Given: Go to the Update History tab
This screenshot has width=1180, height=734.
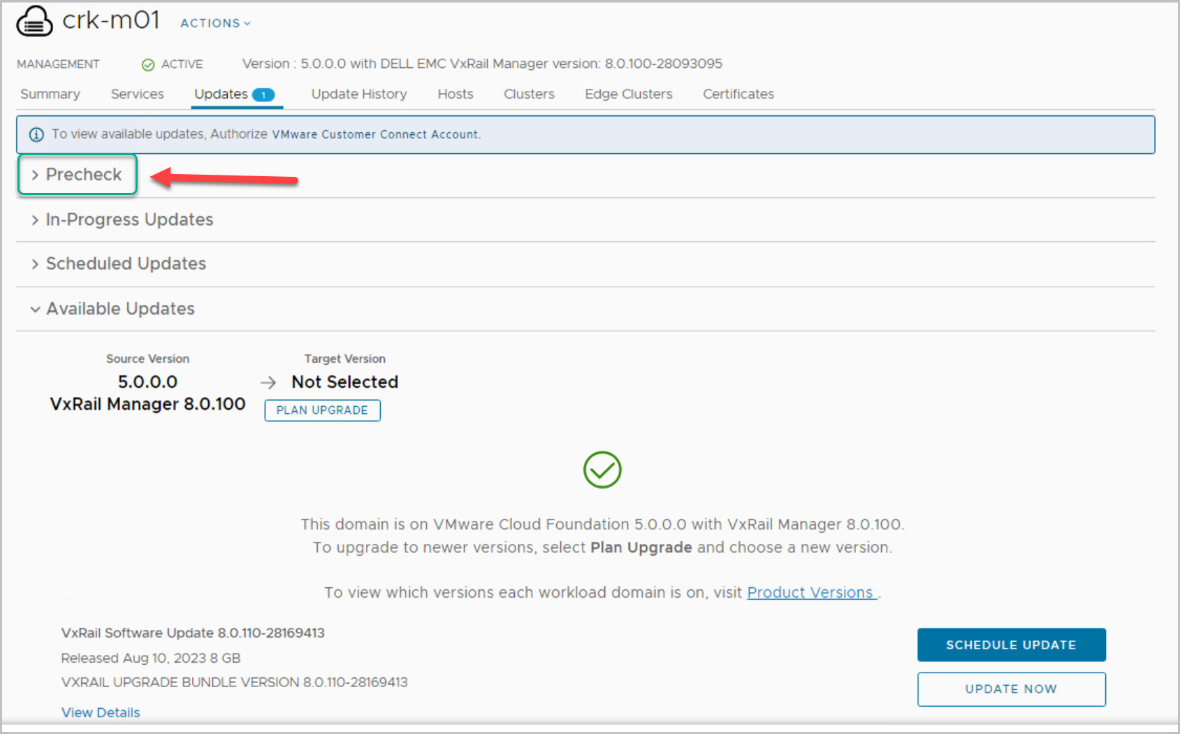Looking at the screenshot, I should [359, 94].
